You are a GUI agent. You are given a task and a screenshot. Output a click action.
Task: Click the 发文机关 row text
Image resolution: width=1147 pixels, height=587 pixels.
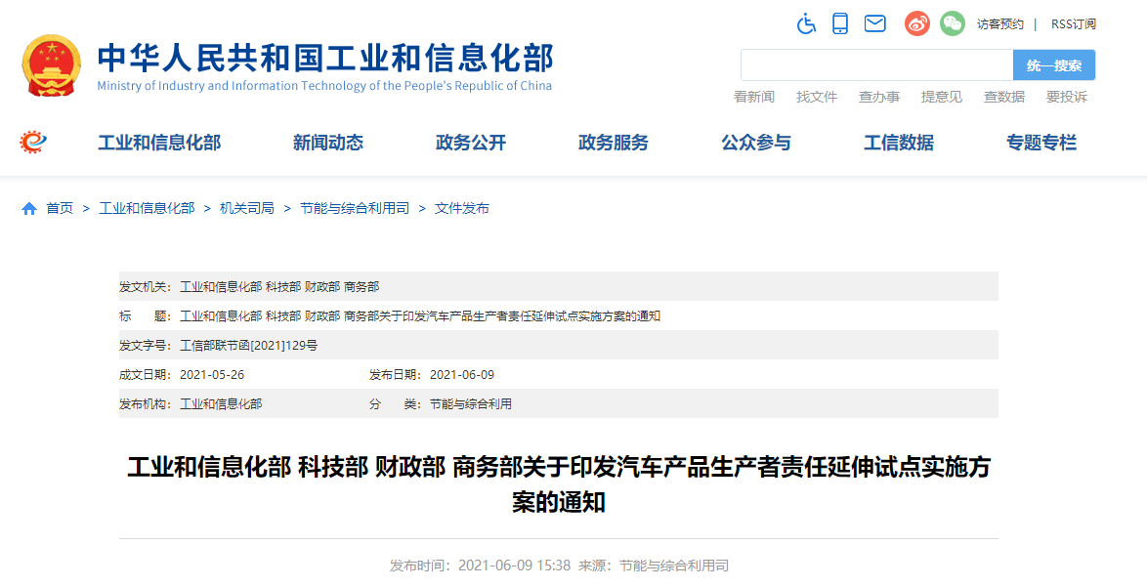pyautogui.click(x=279, y=286)
